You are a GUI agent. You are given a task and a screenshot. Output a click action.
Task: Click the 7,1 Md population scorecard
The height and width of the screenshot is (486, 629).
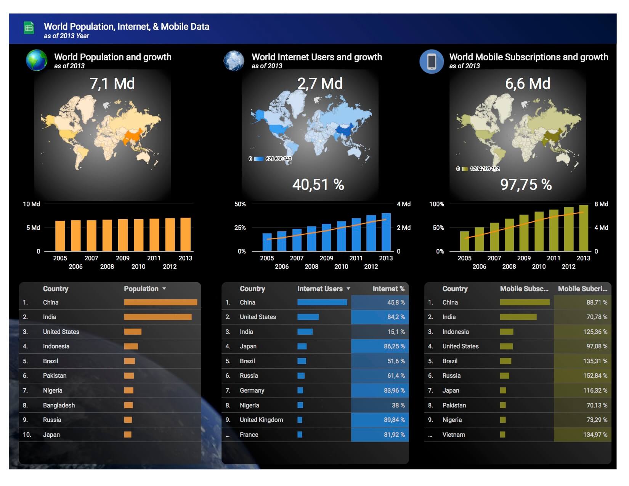112,83
